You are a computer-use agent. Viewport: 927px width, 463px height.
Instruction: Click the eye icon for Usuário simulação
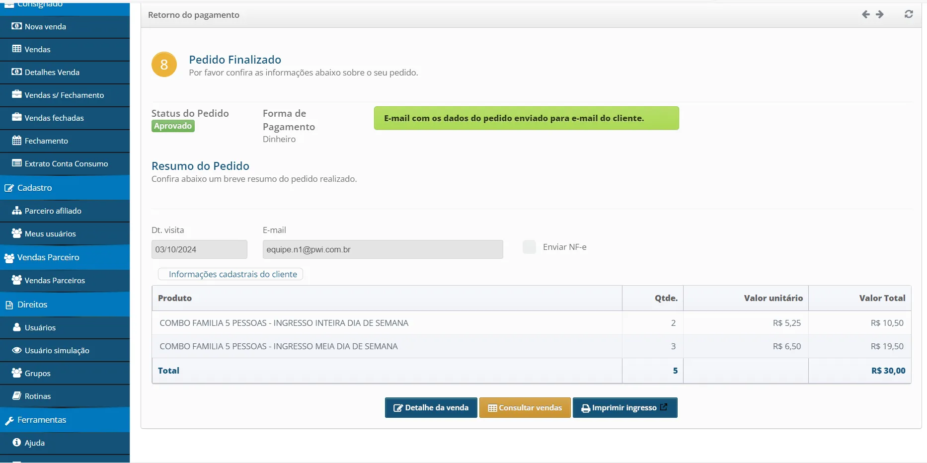tap(17, 350)
